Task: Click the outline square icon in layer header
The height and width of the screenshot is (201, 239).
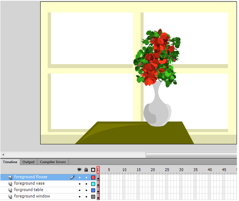Action: tap(93, 170)
